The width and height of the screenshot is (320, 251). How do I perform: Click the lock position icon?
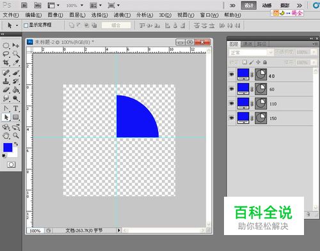(258, 62)
